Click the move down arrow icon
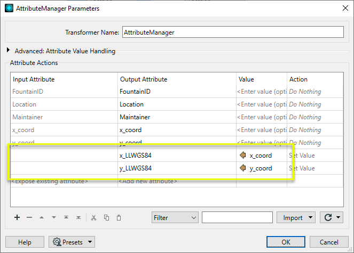Viewport: 354px width, 253px height. click(x=54, y=217)
